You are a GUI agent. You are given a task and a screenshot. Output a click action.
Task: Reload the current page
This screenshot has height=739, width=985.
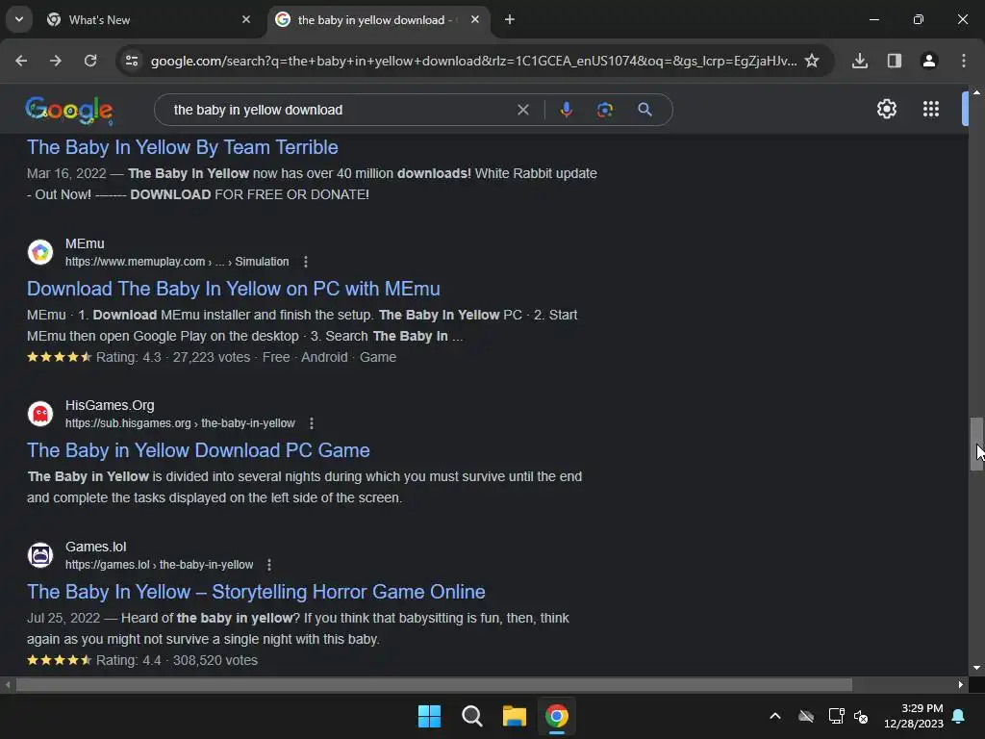tap(90, 61)
